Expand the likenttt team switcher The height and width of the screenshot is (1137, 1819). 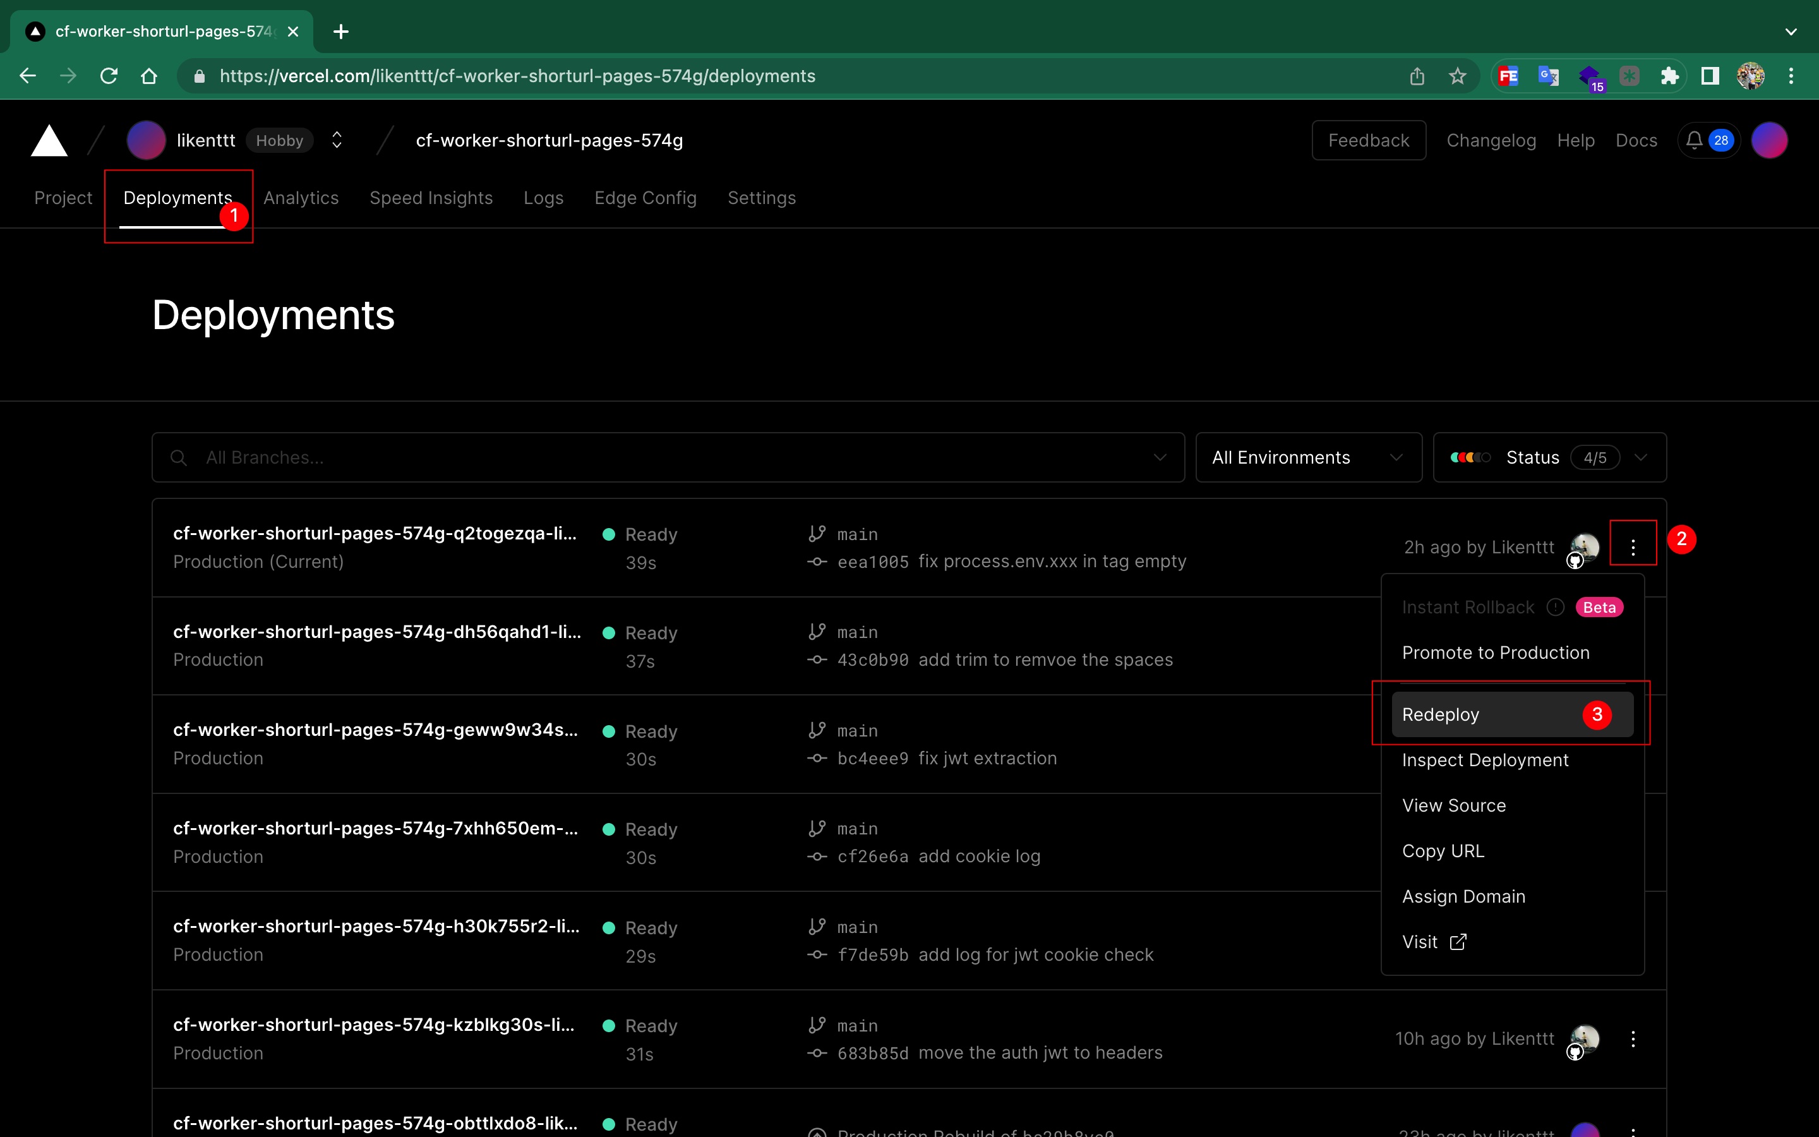[337, 141]
